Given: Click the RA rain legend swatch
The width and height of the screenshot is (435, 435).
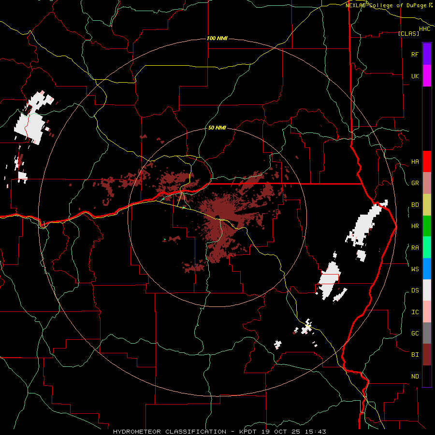Looking at the screenshot, I should coord(427,247).
